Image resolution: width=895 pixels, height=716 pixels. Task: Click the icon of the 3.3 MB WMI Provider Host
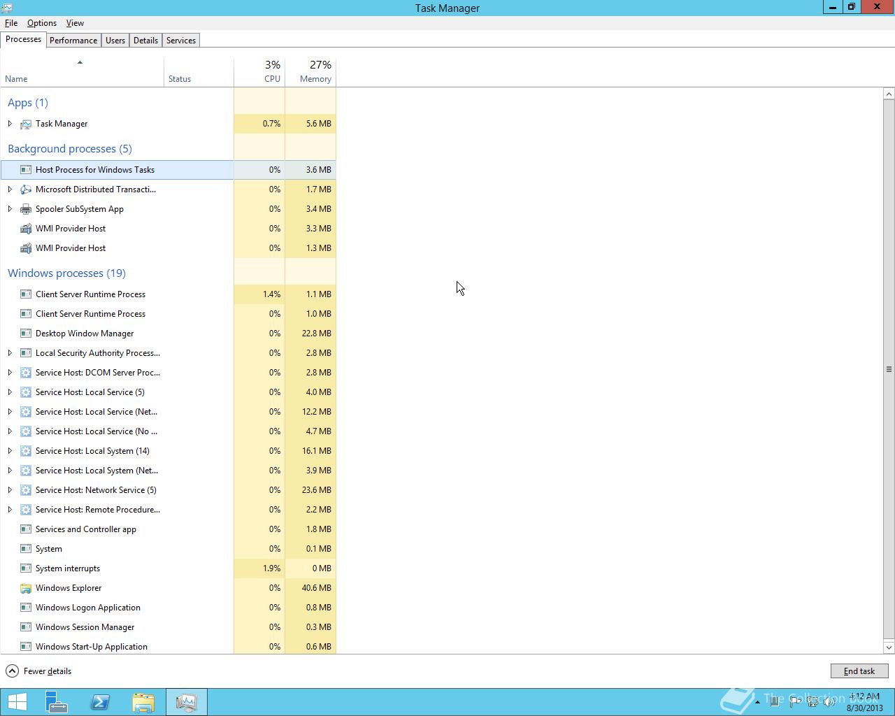point(26,229)
